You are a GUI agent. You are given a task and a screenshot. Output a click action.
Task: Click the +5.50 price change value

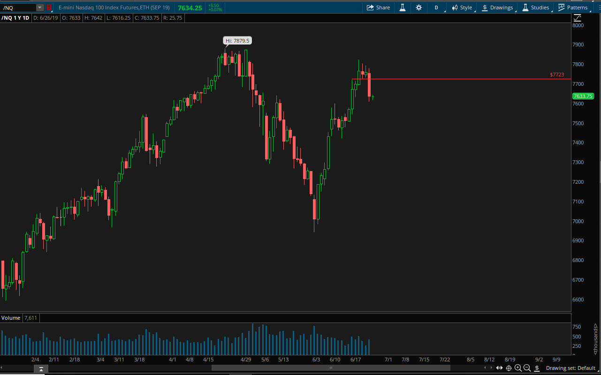pos(213,6)
